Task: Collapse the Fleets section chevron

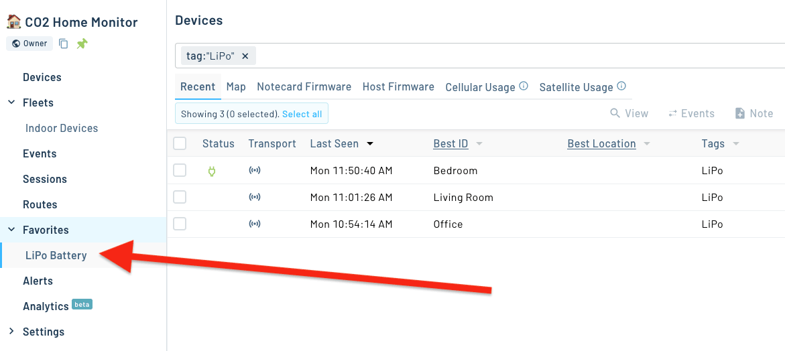Action: coord(11,102)
